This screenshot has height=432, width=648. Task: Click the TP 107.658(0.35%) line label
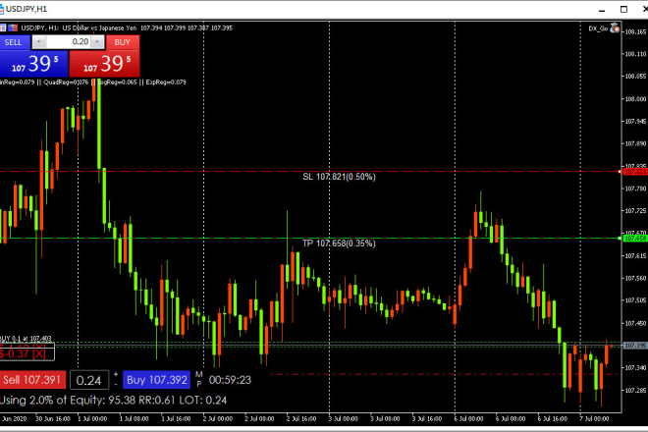[339, 243]
